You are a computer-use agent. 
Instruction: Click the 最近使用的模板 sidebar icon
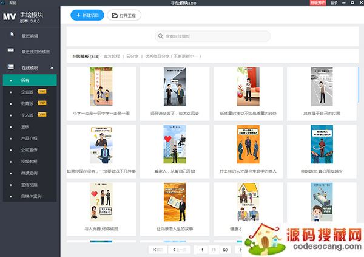coord(12,52)
